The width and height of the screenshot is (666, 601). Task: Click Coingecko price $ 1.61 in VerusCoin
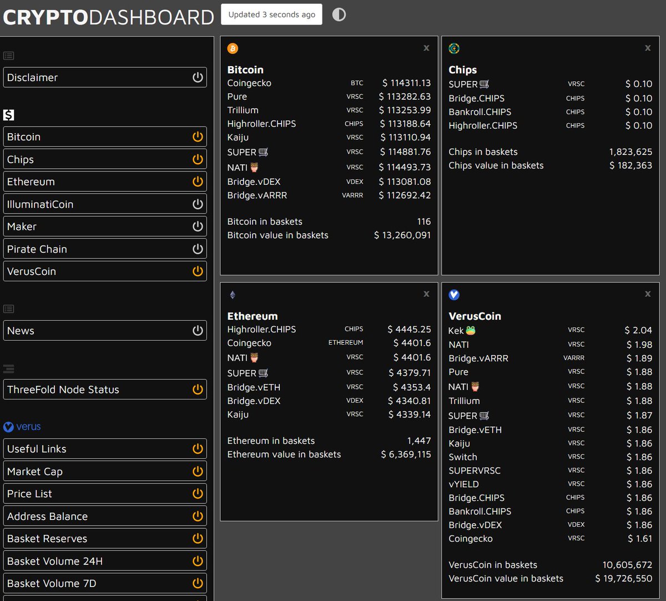pos(640,539)
